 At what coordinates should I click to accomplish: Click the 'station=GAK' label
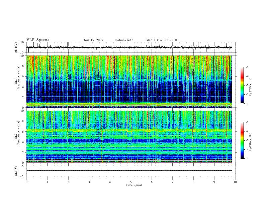point(124,40)
